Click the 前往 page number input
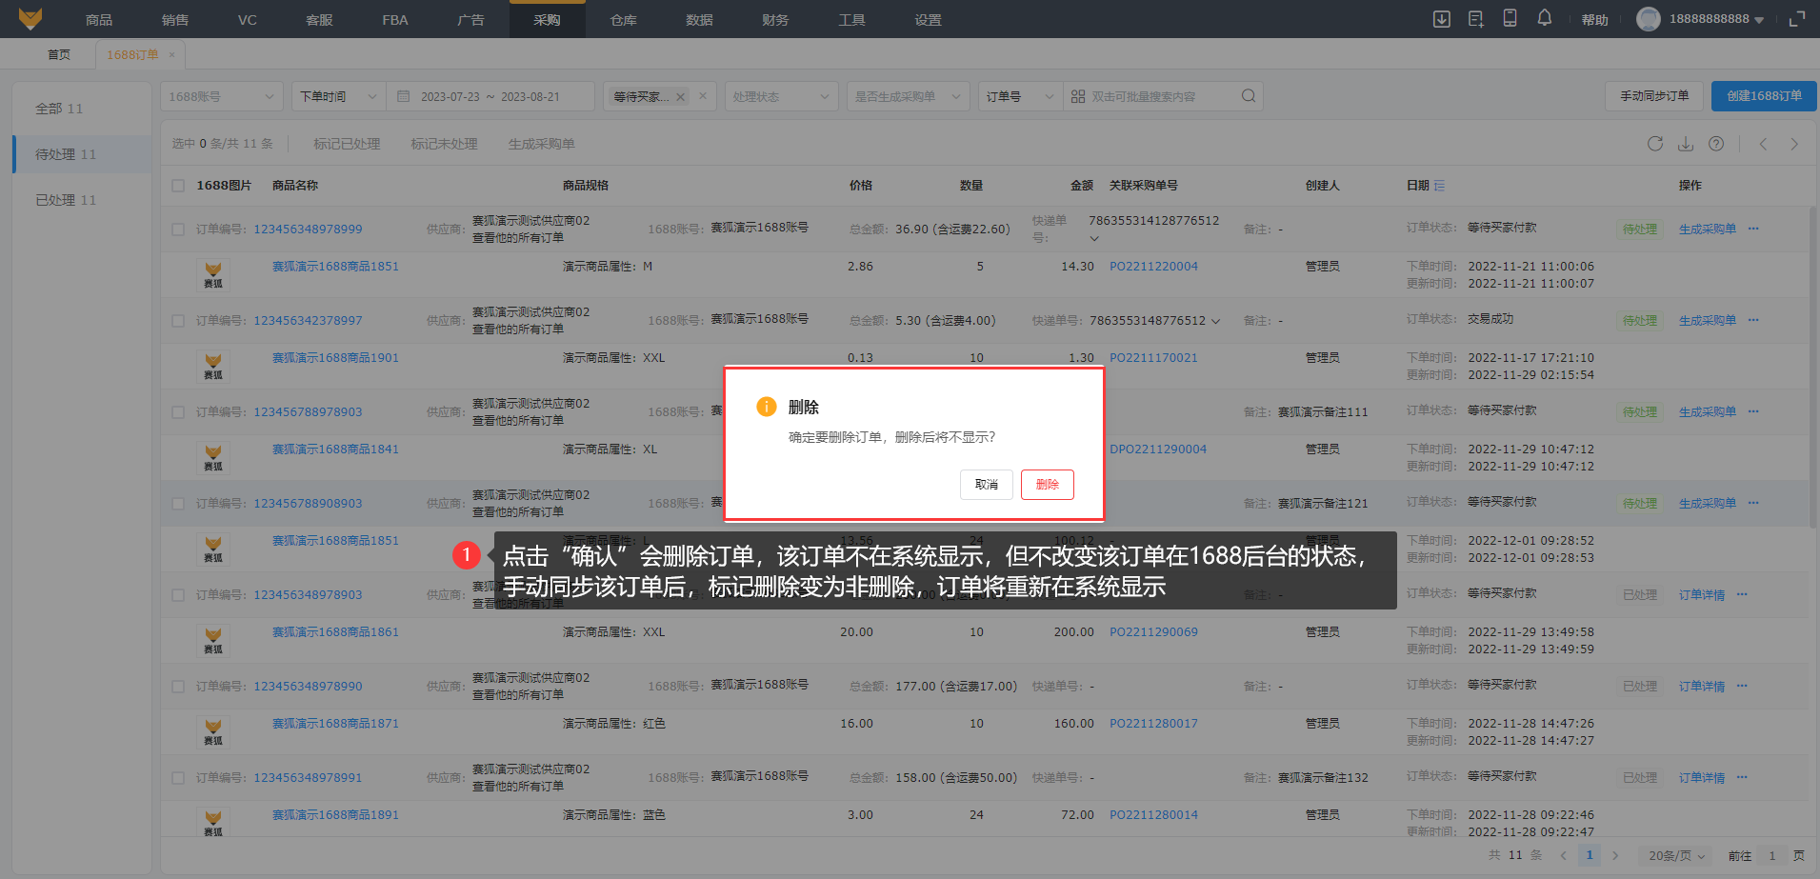 (x=1772, y=855)
